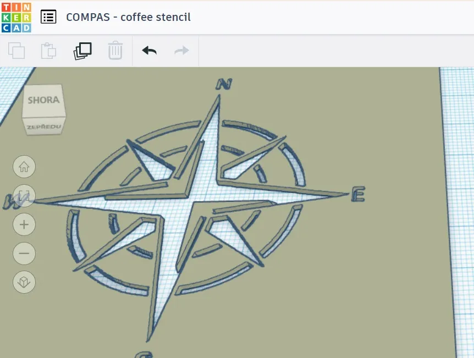
Task: Click the design title COMPAS - coffee stencil
Action: pyautogui.click(x=128, y=17)
